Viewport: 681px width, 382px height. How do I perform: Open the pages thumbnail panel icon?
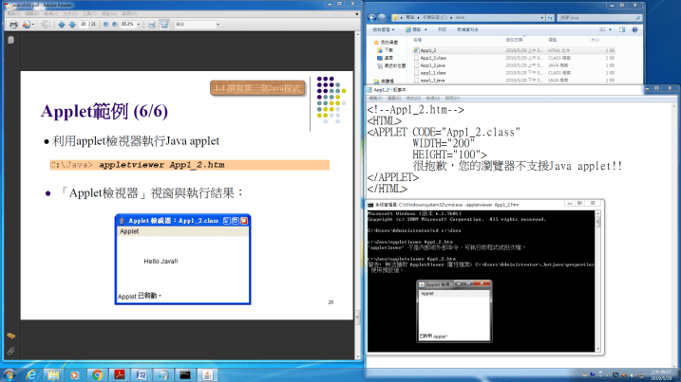pyautogui.click(x=9, y=41)
